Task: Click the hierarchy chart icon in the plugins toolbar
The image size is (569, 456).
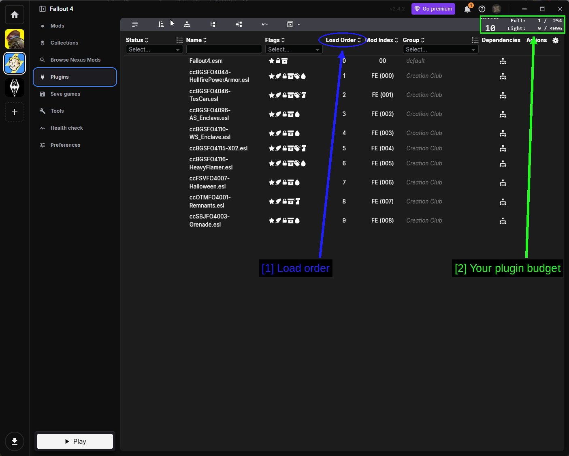Action: [x=187, y=24]
